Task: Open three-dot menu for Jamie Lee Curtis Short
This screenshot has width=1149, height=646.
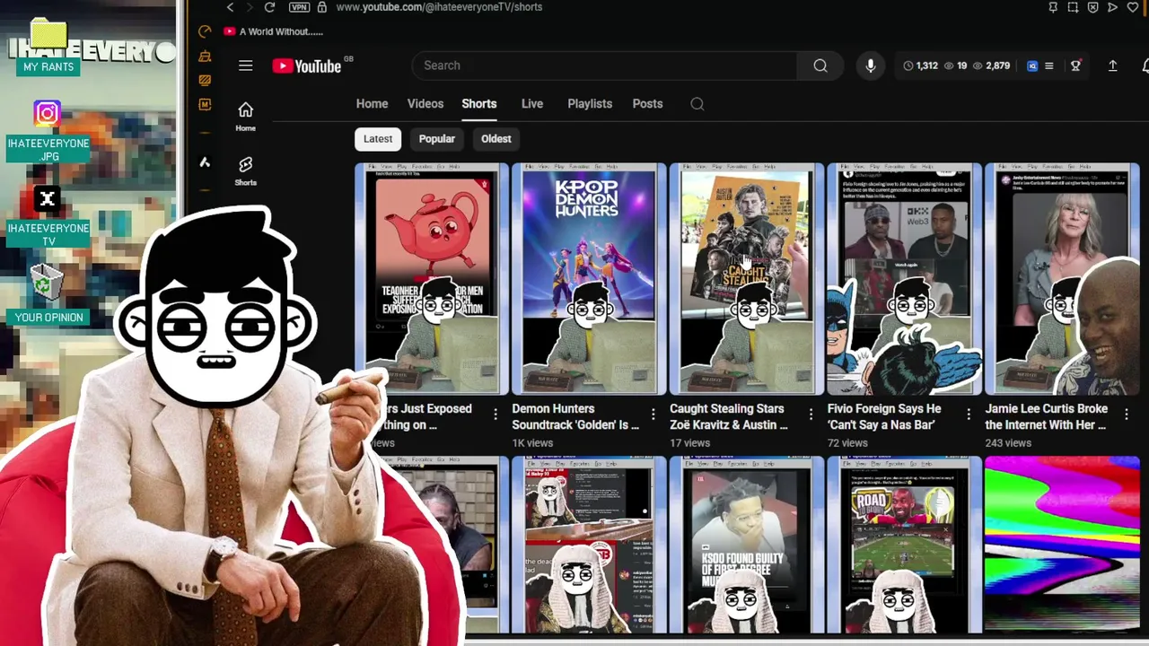Action: tap(1127, 414)
